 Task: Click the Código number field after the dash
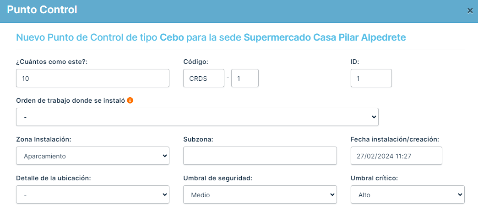point(244,78)
